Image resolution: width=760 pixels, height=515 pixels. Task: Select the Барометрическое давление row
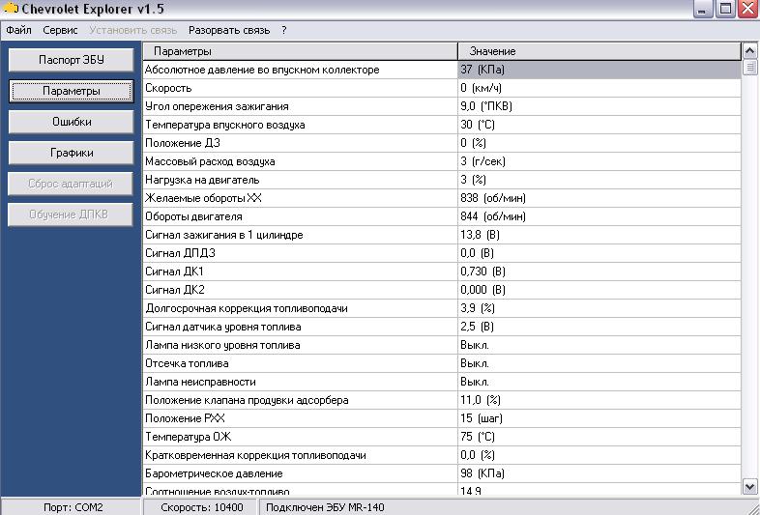(x=300, y=473)
